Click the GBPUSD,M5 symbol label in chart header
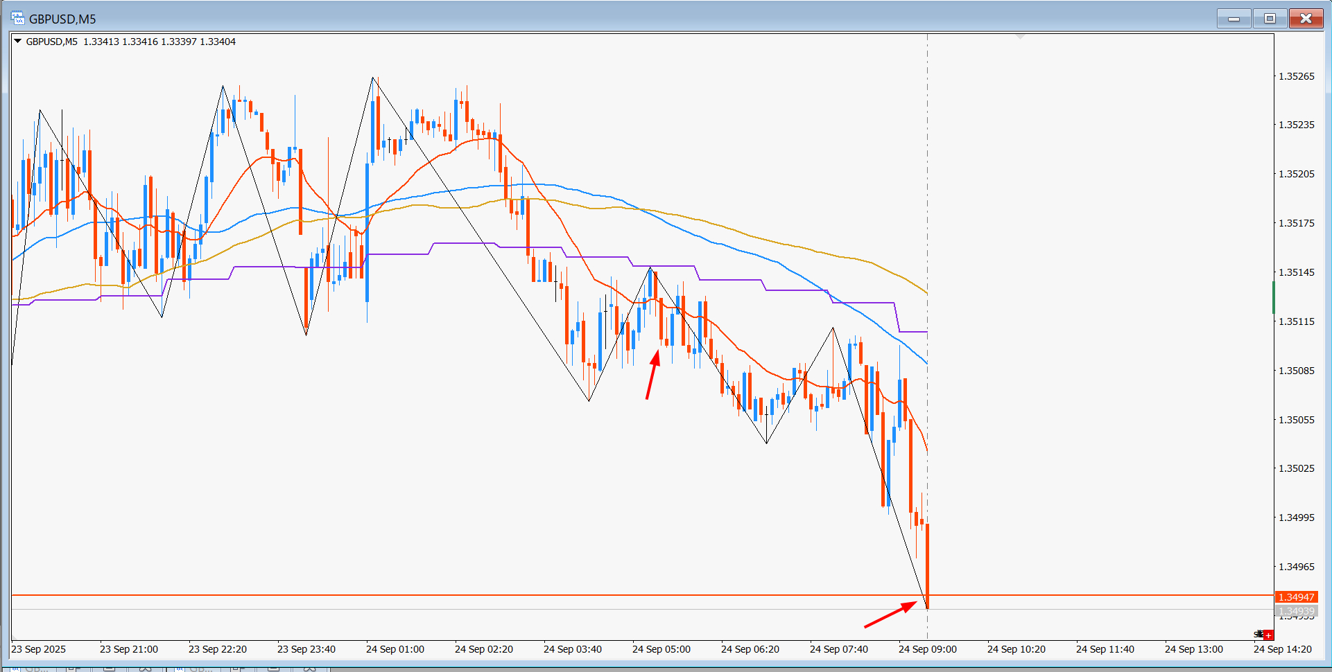 coord(52,42)
